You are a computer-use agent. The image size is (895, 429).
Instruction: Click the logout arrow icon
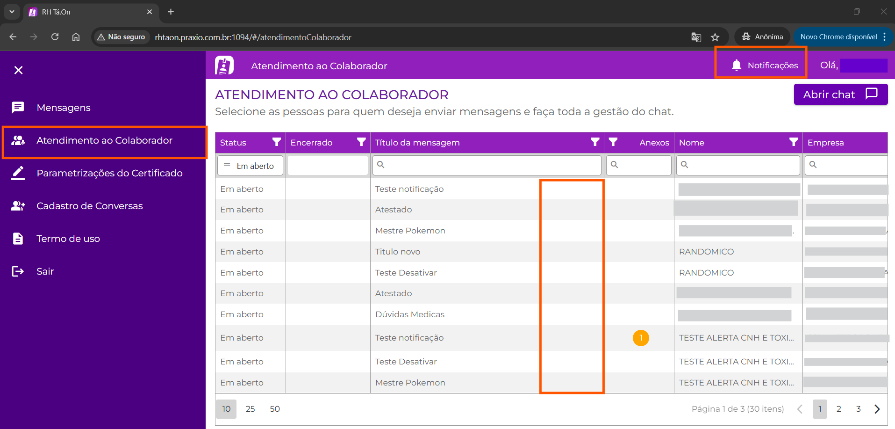click(18, 271)
